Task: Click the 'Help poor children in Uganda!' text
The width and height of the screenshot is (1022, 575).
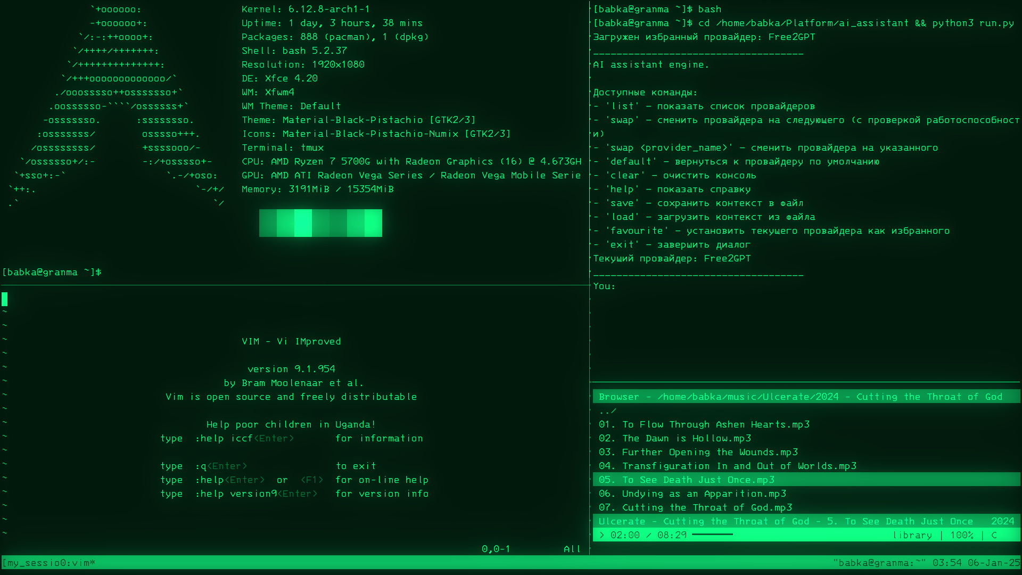Action: (291, 424)
